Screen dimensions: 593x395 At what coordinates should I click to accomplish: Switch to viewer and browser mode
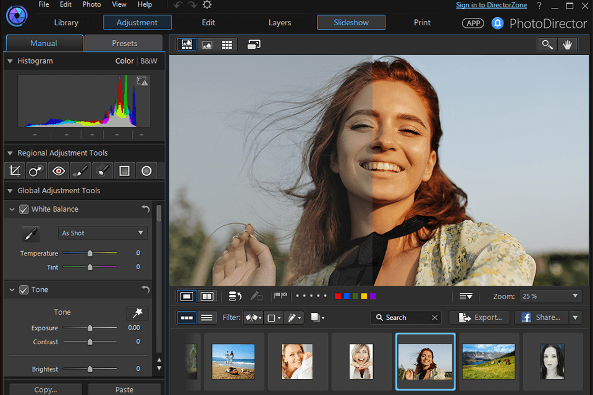(187, 44)
